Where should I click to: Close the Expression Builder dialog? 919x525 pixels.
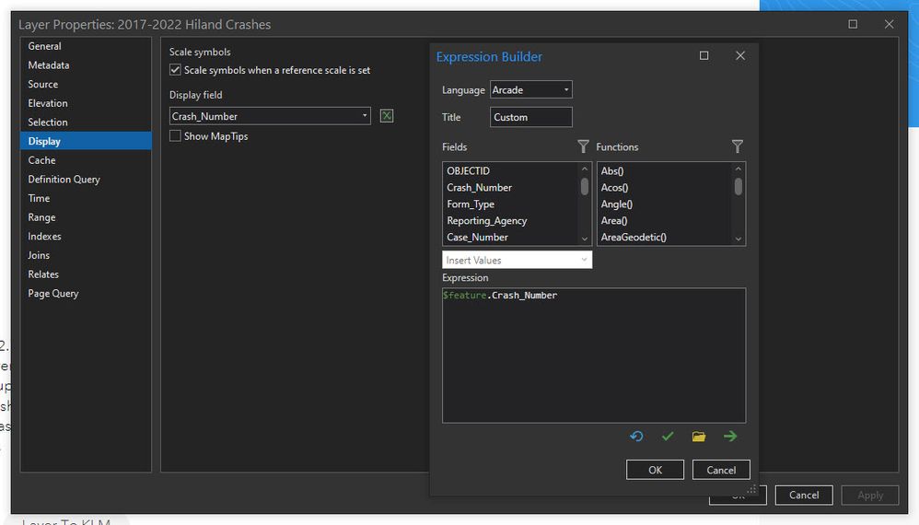(x=740, y=55)
